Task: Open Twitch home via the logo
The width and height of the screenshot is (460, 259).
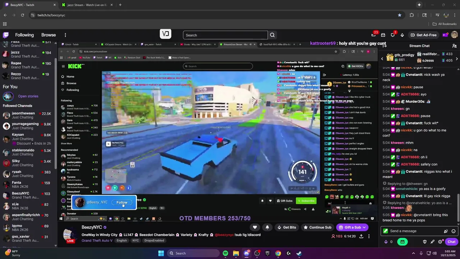Action: (x=6, y=35)
